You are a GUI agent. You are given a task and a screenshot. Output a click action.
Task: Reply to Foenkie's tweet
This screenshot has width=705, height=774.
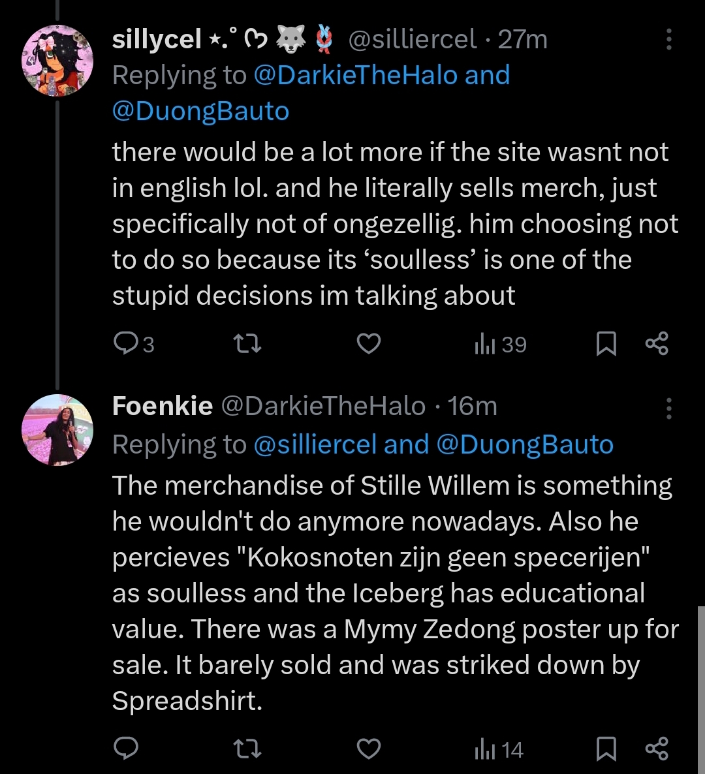pyautogui.click(x=125, y=749)
